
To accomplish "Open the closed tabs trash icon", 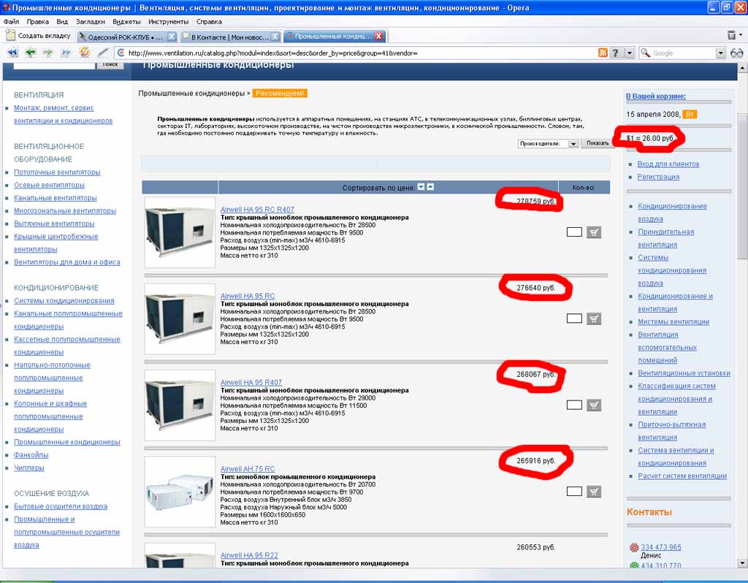I will click(x=733, y=35).
